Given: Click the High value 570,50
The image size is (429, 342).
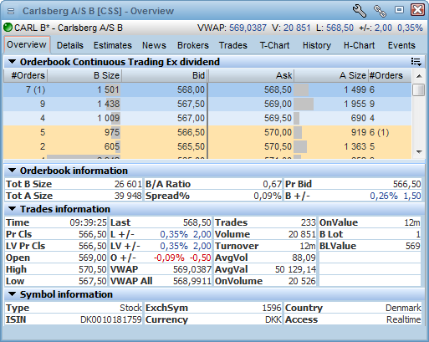Looking at the screenshot, I should tap(93, 269).
